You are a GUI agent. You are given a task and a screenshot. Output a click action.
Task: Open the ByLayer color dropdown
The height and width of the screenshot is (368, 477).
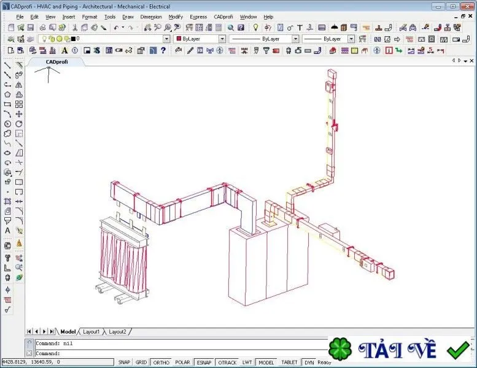[222, 39]
